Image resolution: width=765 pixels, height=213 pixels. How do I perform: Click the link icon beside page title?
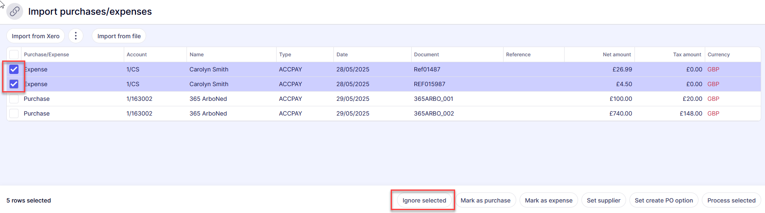pyautogui.click(x=15, y=11)
